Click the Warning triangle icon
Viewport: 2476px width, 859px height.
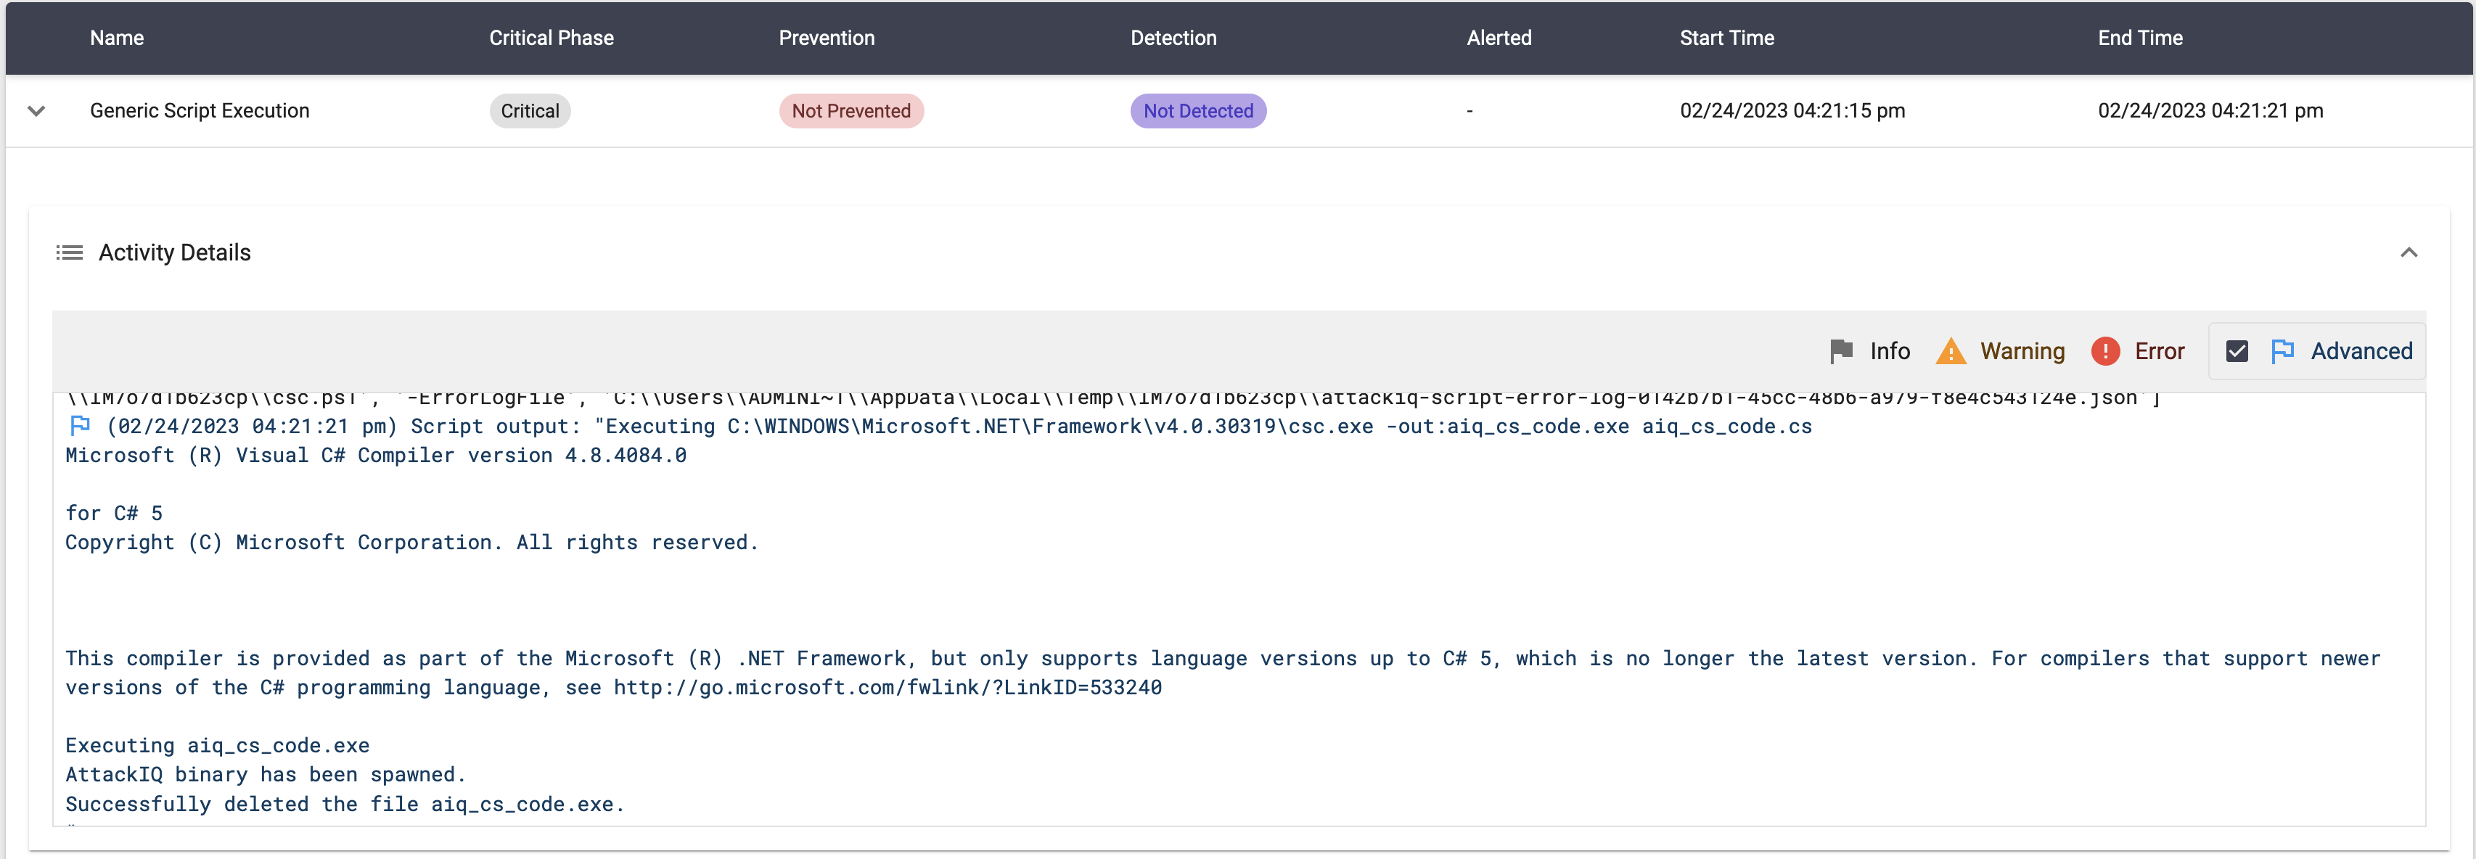point(1950,352)
